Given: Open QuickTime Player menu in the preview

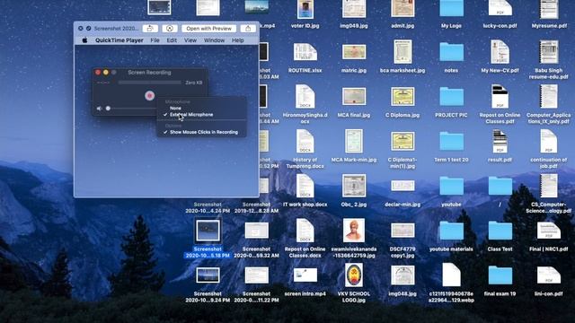Looking at the screenshot, I should pyautogui.click(x=119, y=40).
